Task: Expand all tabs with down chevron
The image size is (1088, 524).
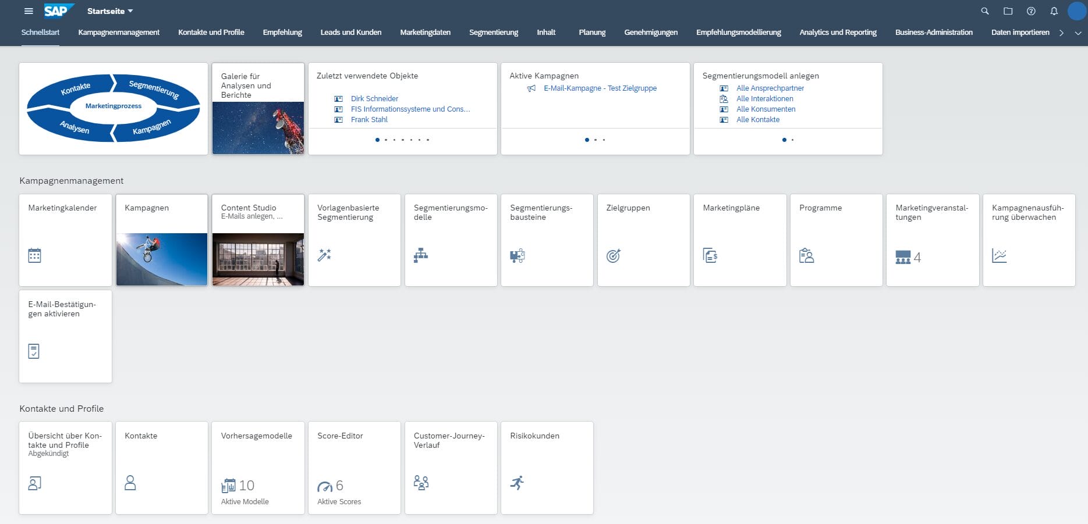Action: [x=1078, y=33]
